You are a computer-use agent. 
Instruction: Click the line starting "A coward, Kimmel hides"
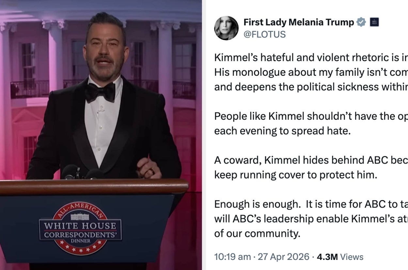click(x=311, y=160)
